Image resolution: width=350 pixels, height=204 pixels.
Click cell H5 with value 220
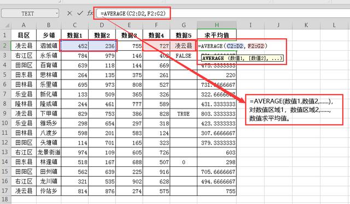pos(217,75)
